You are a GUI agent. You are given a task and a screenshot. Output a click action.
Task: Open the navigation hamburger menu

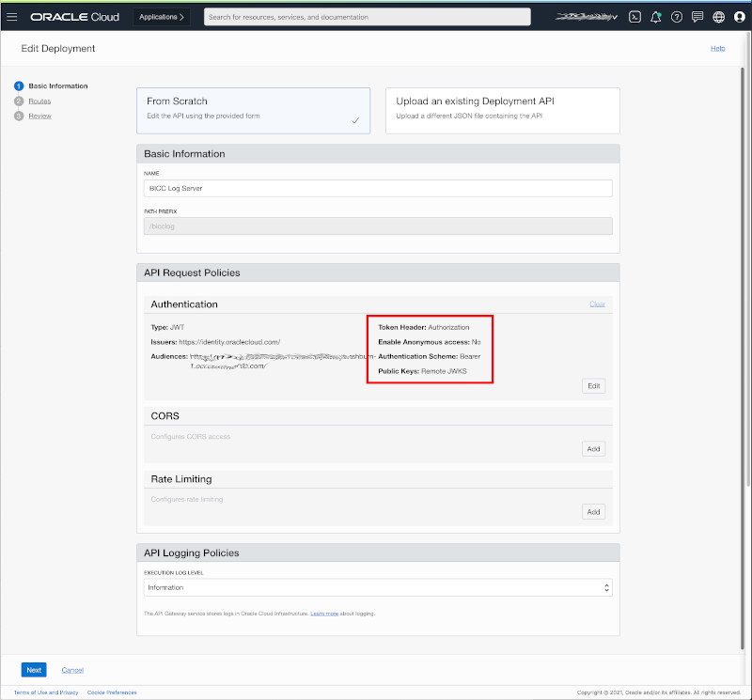point(13,16)
